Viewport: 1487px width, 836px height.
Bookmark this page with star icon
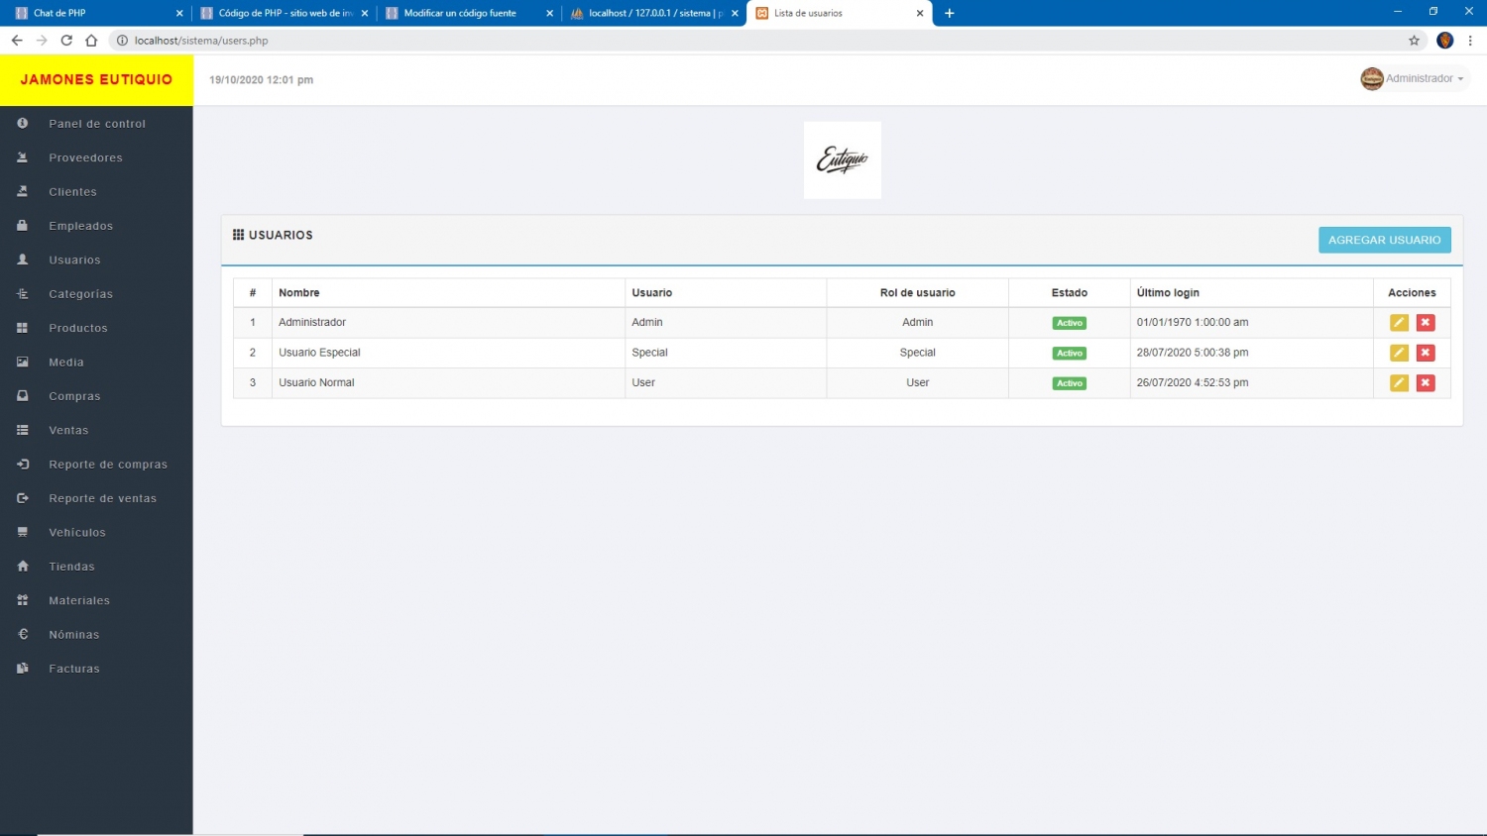pyautogui.click(x=1414, y=41)
